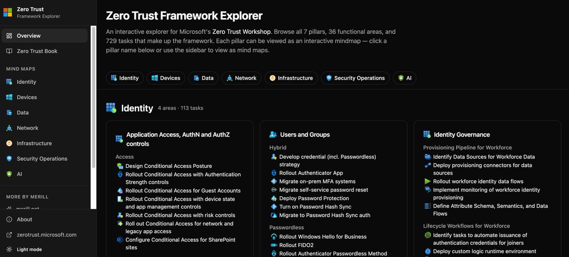Select 'Rollout Conditional Access for Guest Accounts' text
This screenshot has height=257, width=569.
point(183,191)
